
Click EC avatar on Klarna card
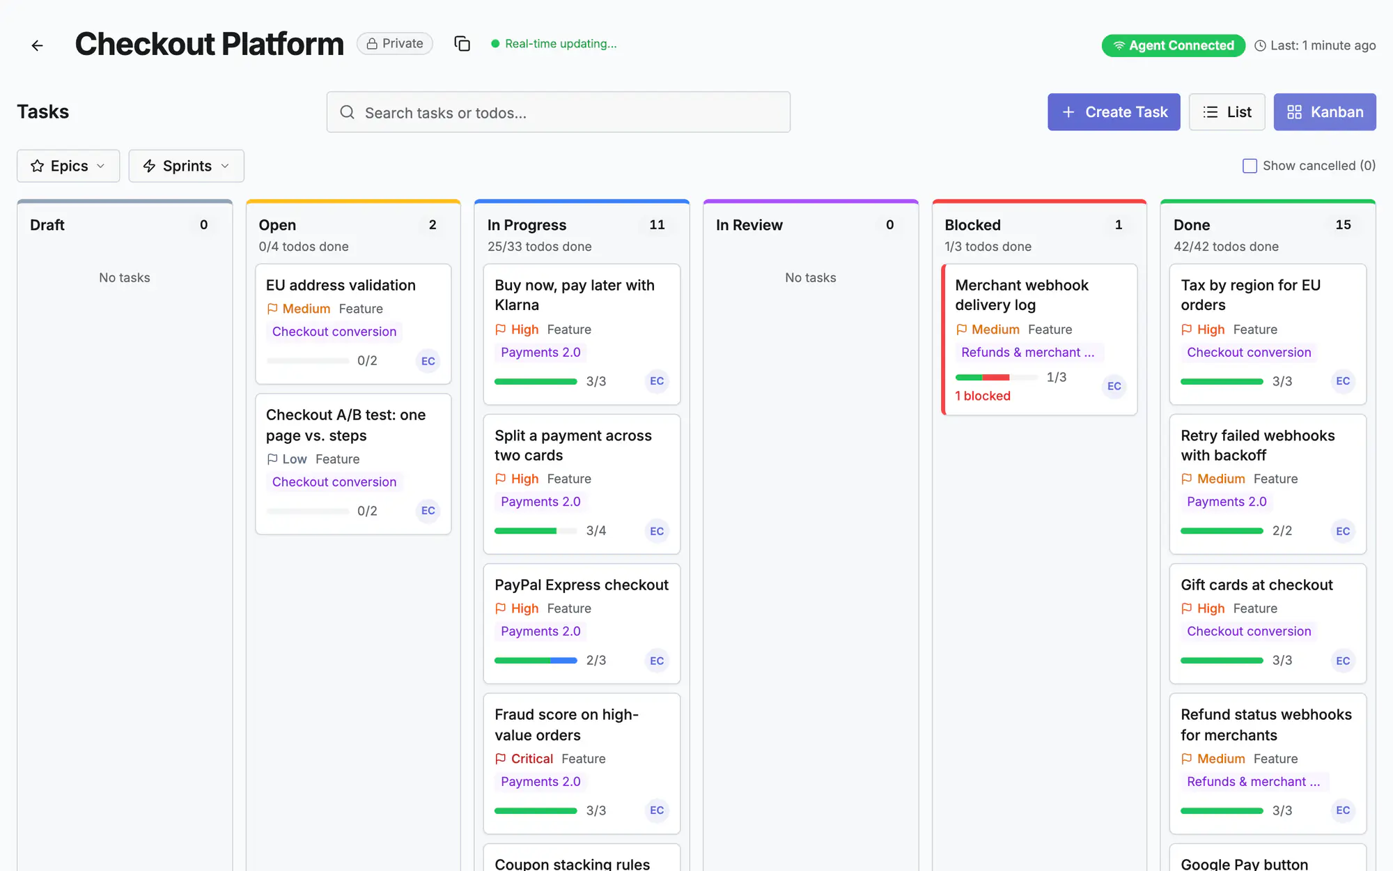(657, 381)
